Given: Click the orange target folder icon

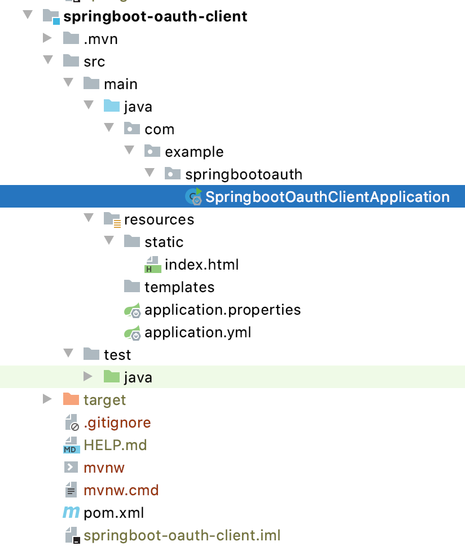Looking at the screenshot, I should tap(71, 399).
